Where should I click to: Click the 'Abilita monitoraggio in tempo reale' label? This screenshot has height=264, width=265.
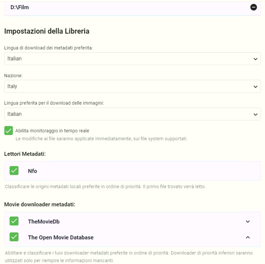coord(52,131)
